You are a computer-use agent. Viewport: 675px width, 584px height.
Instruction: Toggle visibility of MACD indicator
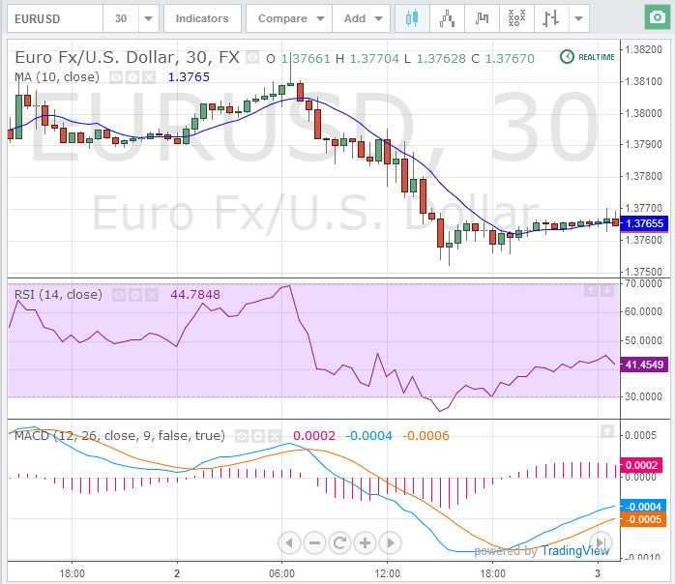tap(242, 436)
